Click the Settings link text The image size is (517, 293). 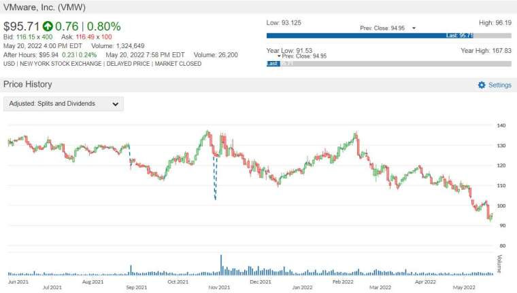point(499,85)
